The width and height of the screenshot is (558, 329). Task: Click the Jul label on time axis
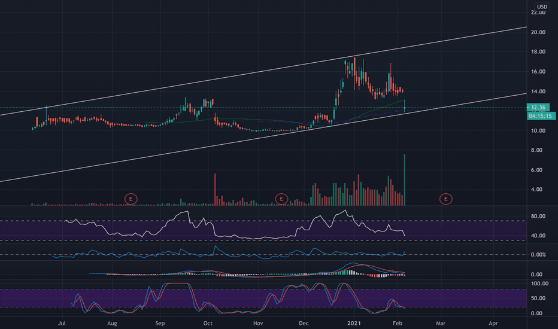coord(62,323)
